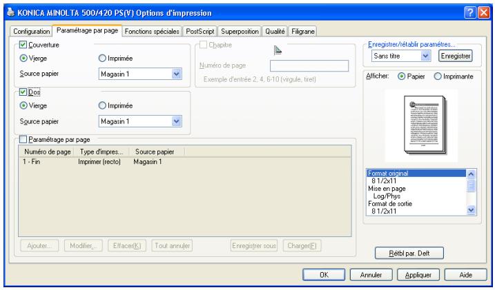Screen dimensions: 495x290
Task: Open Superposition tab
Action: (x=240, y=32)
